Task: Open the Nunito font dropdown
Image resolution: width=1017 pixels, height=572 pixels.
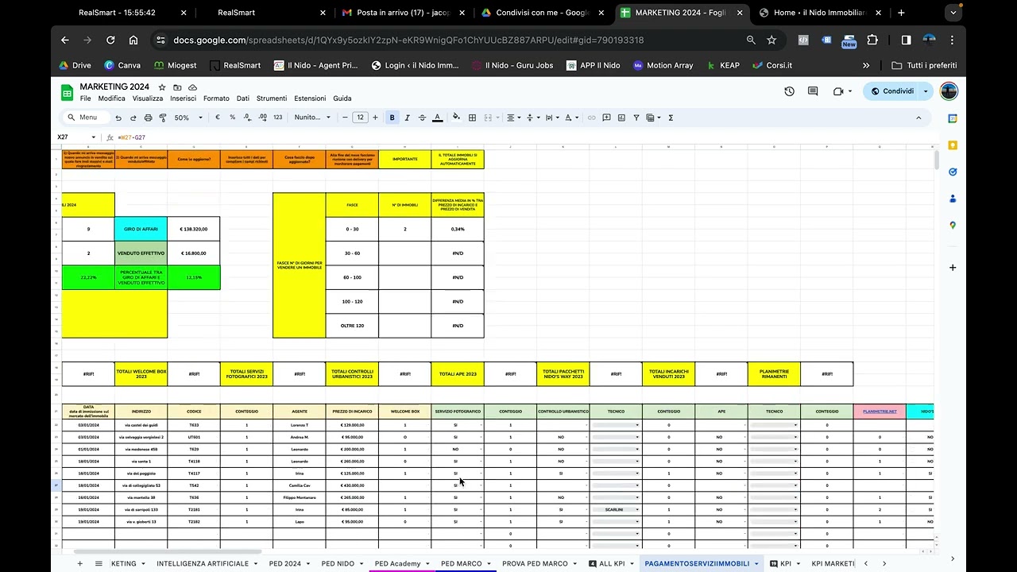Action: [x=312, y=118]
